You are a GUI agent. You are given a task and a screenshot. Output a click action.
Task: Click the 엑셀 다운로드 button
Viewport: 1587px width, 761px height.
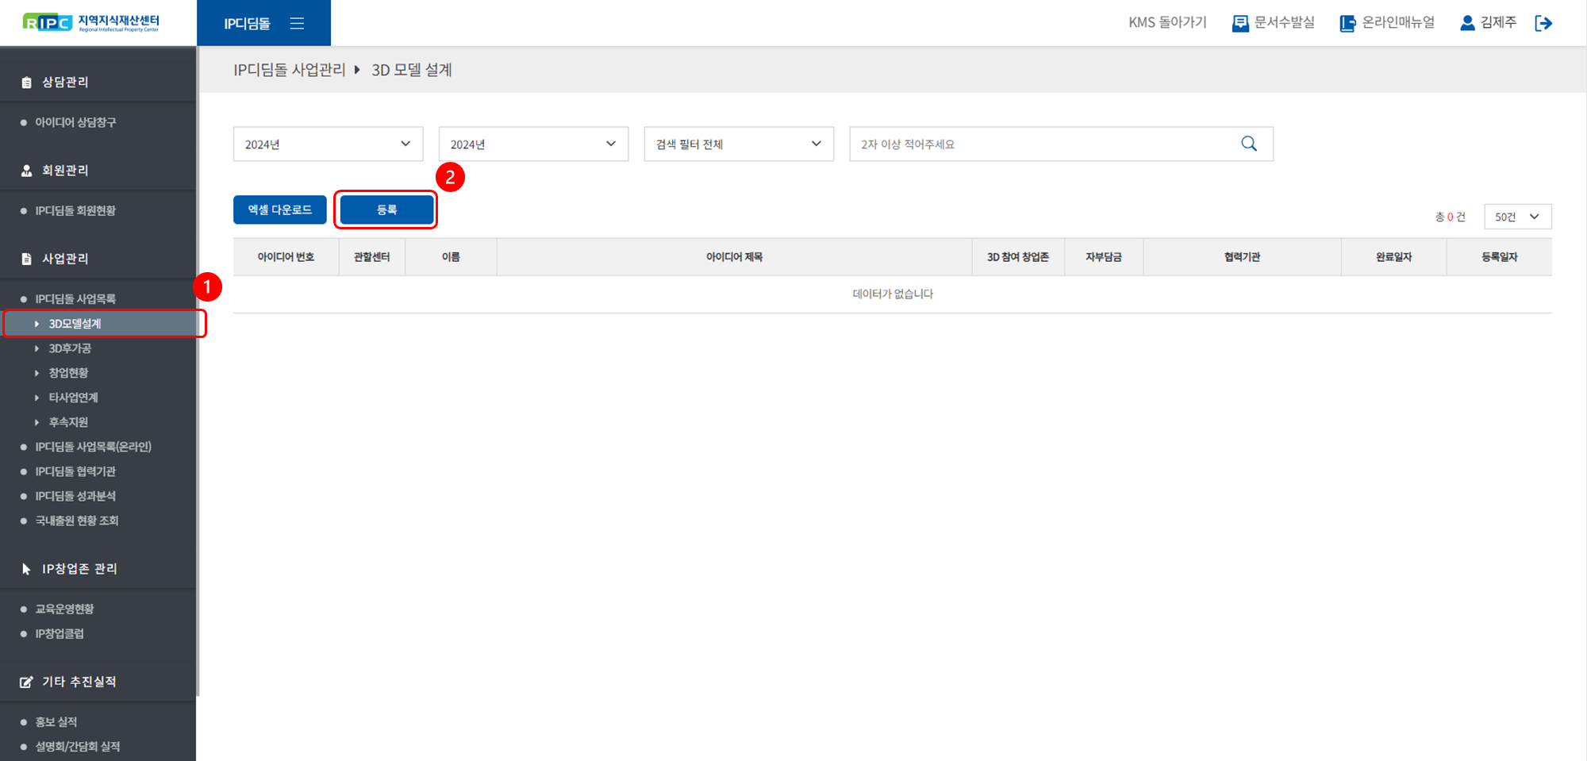pyautogui.click(x=279, y=209)
